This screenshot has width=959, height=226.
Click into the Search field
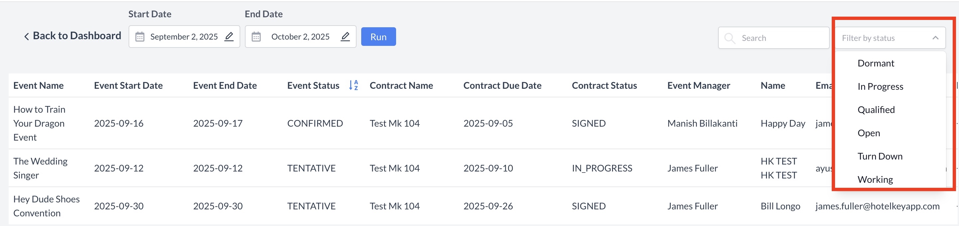click(x=782, y=38)
